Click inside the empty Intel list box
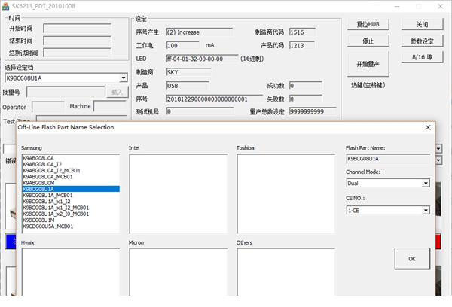 [x=178, y=193]
